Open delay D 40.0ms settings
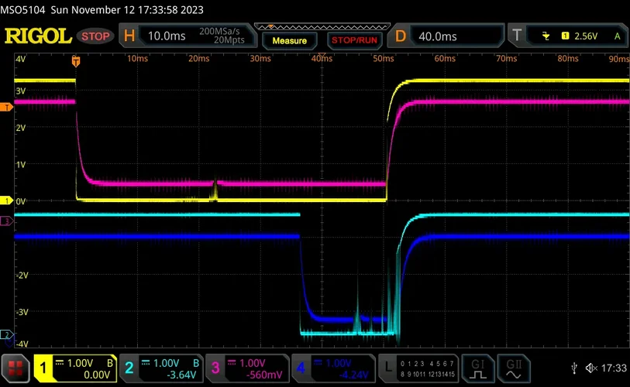Viewport: 630px width, 387px height. point(444,36)
